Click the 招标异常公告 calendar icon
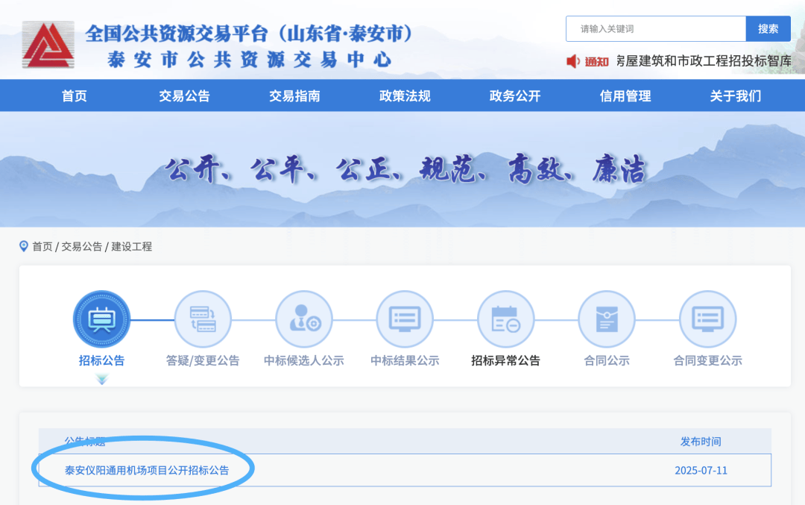The image size is (805, 505). tap(505, 318)
